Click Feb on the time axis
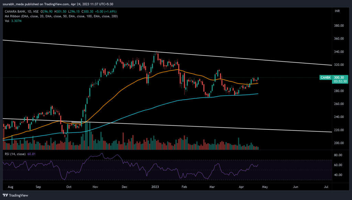352x200 pixels. [184, 187]
